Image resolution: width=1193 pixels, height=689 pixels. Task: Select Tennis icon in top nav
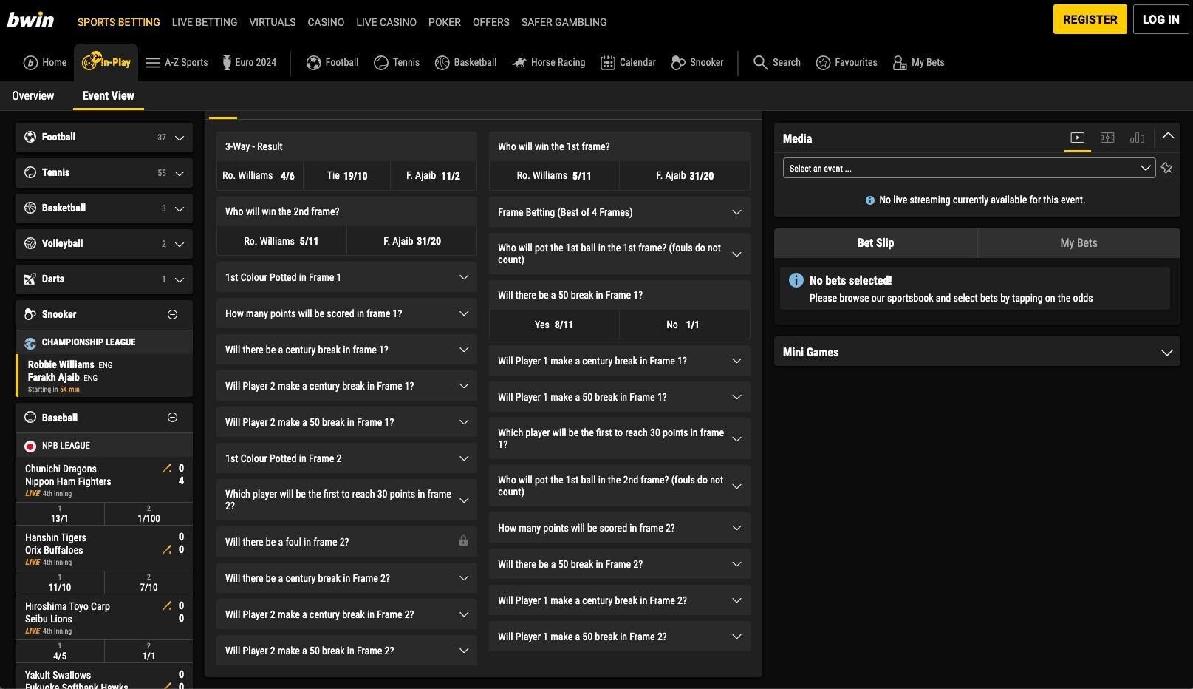(x=381, y=63)
